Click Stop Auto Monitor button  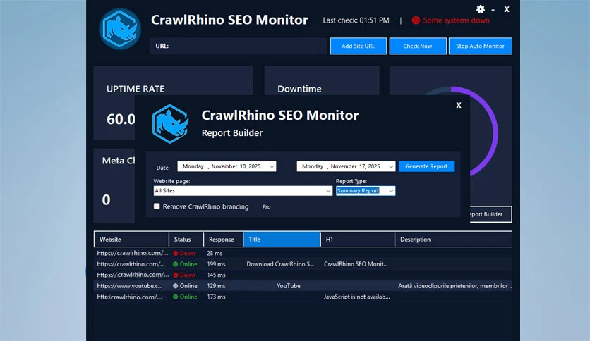tap(480, 46)
